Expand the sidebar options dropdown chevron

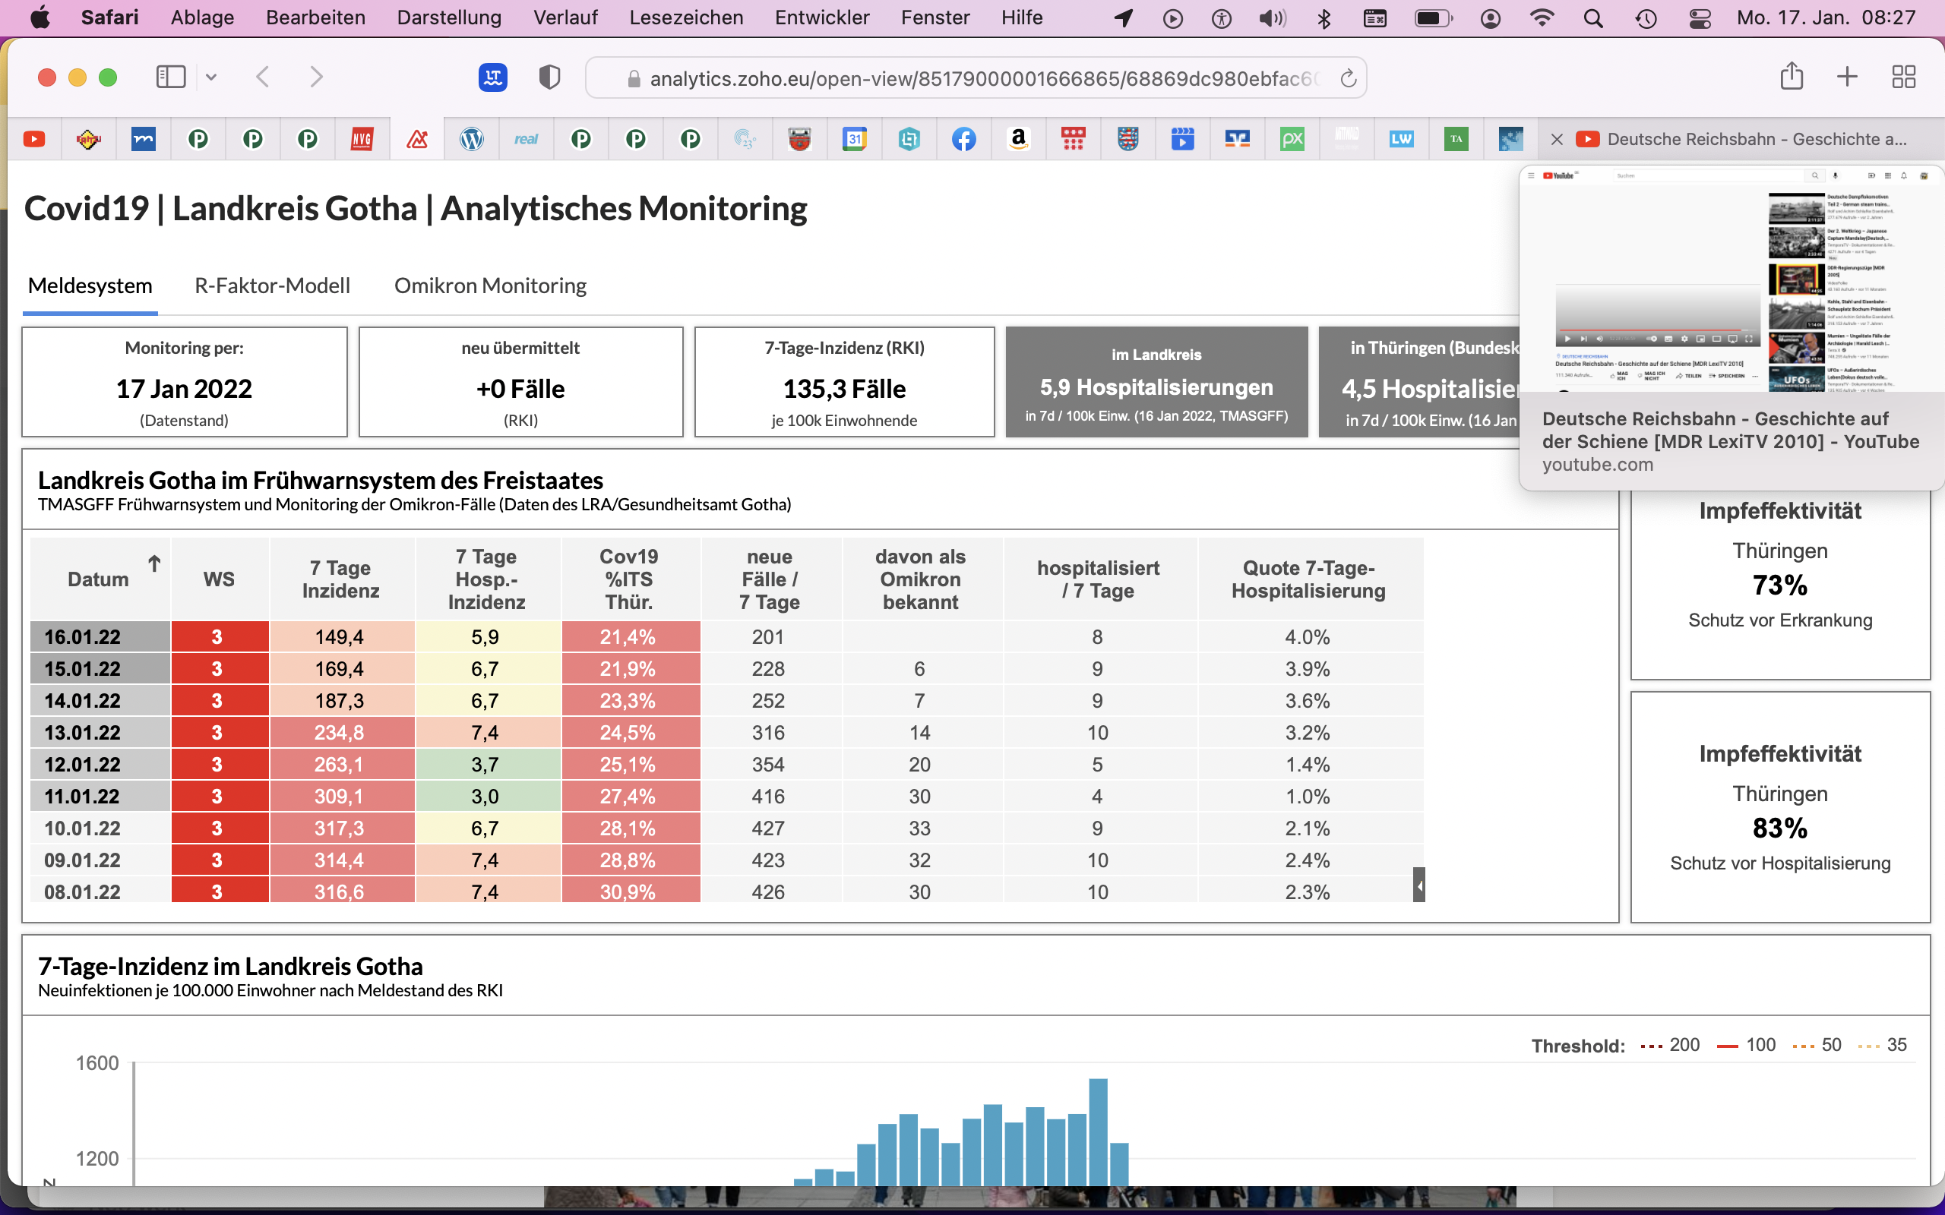211,77
